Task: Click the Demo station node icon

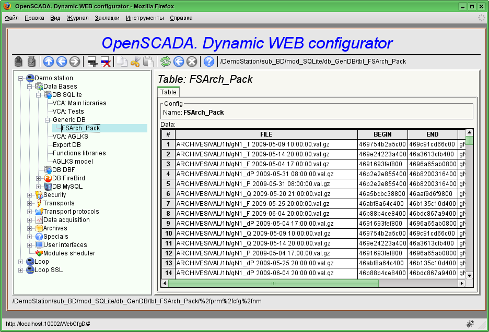Action: pyautogui.click(x=30, y=78)
